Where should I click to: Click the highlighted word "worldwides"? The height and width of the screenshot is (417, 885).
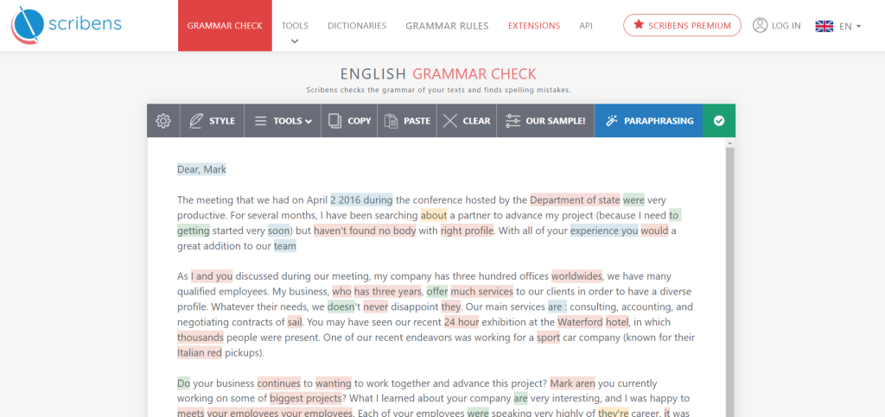[x=576, y=276]
